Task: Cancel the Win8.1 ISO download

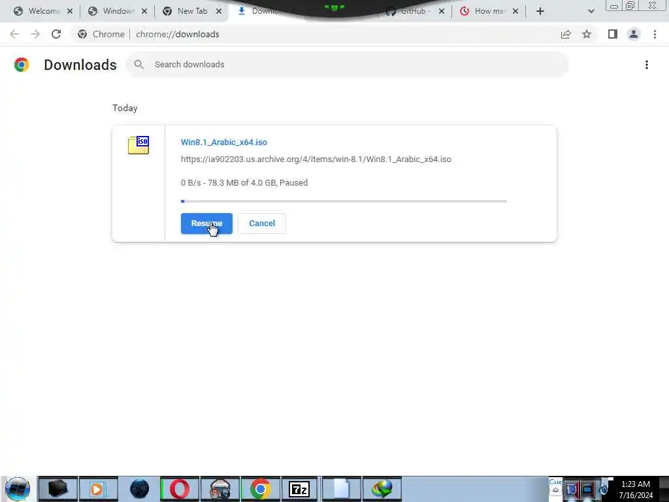Action: point(262,224)
